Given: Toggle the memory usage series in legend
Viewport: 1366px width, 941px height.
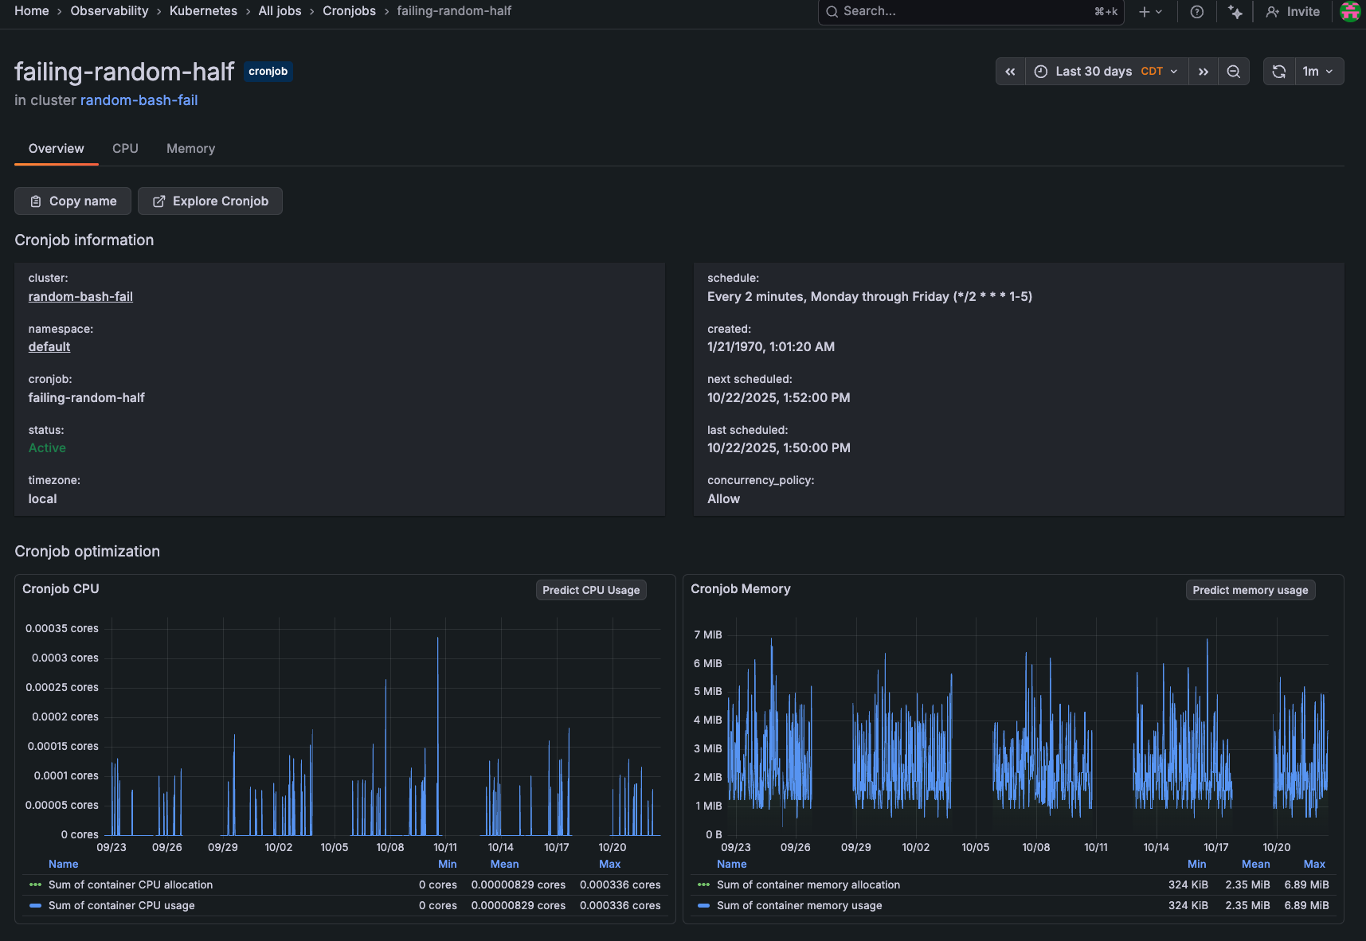Looking at the screenshot, I should 799,905.
